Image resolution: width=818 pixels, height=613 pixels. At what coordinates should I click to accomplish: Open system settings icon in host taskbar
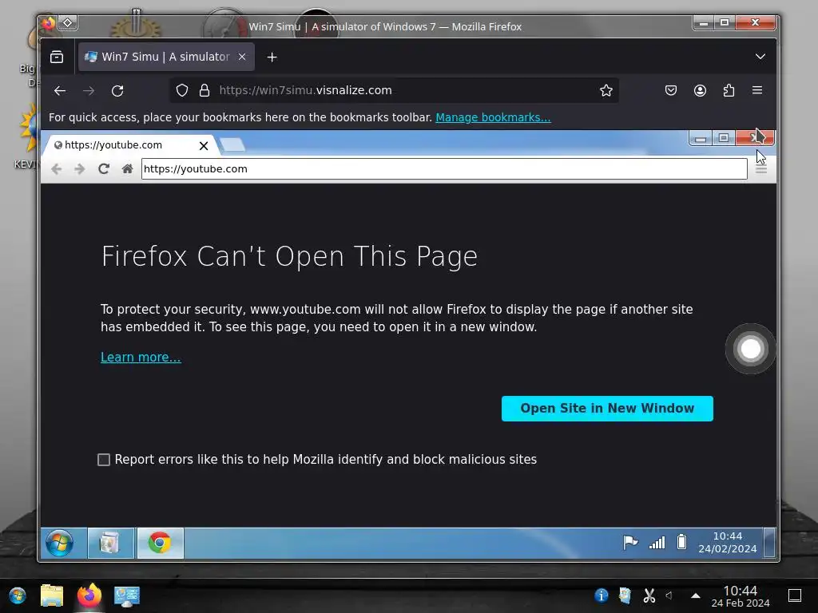pyautogui.click(x=127, y=595)
